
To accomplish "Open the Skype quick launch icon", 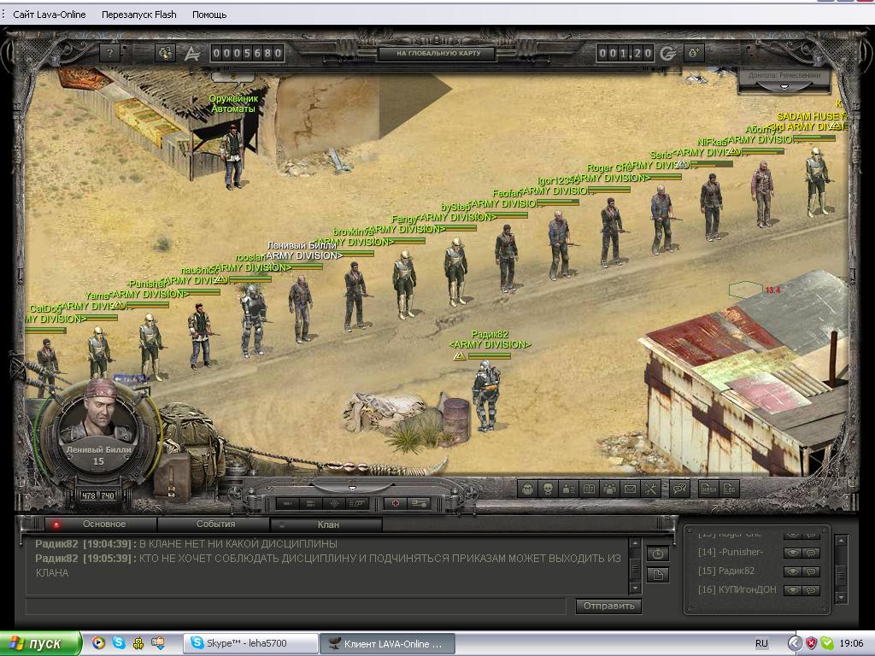I will point(118,643).
